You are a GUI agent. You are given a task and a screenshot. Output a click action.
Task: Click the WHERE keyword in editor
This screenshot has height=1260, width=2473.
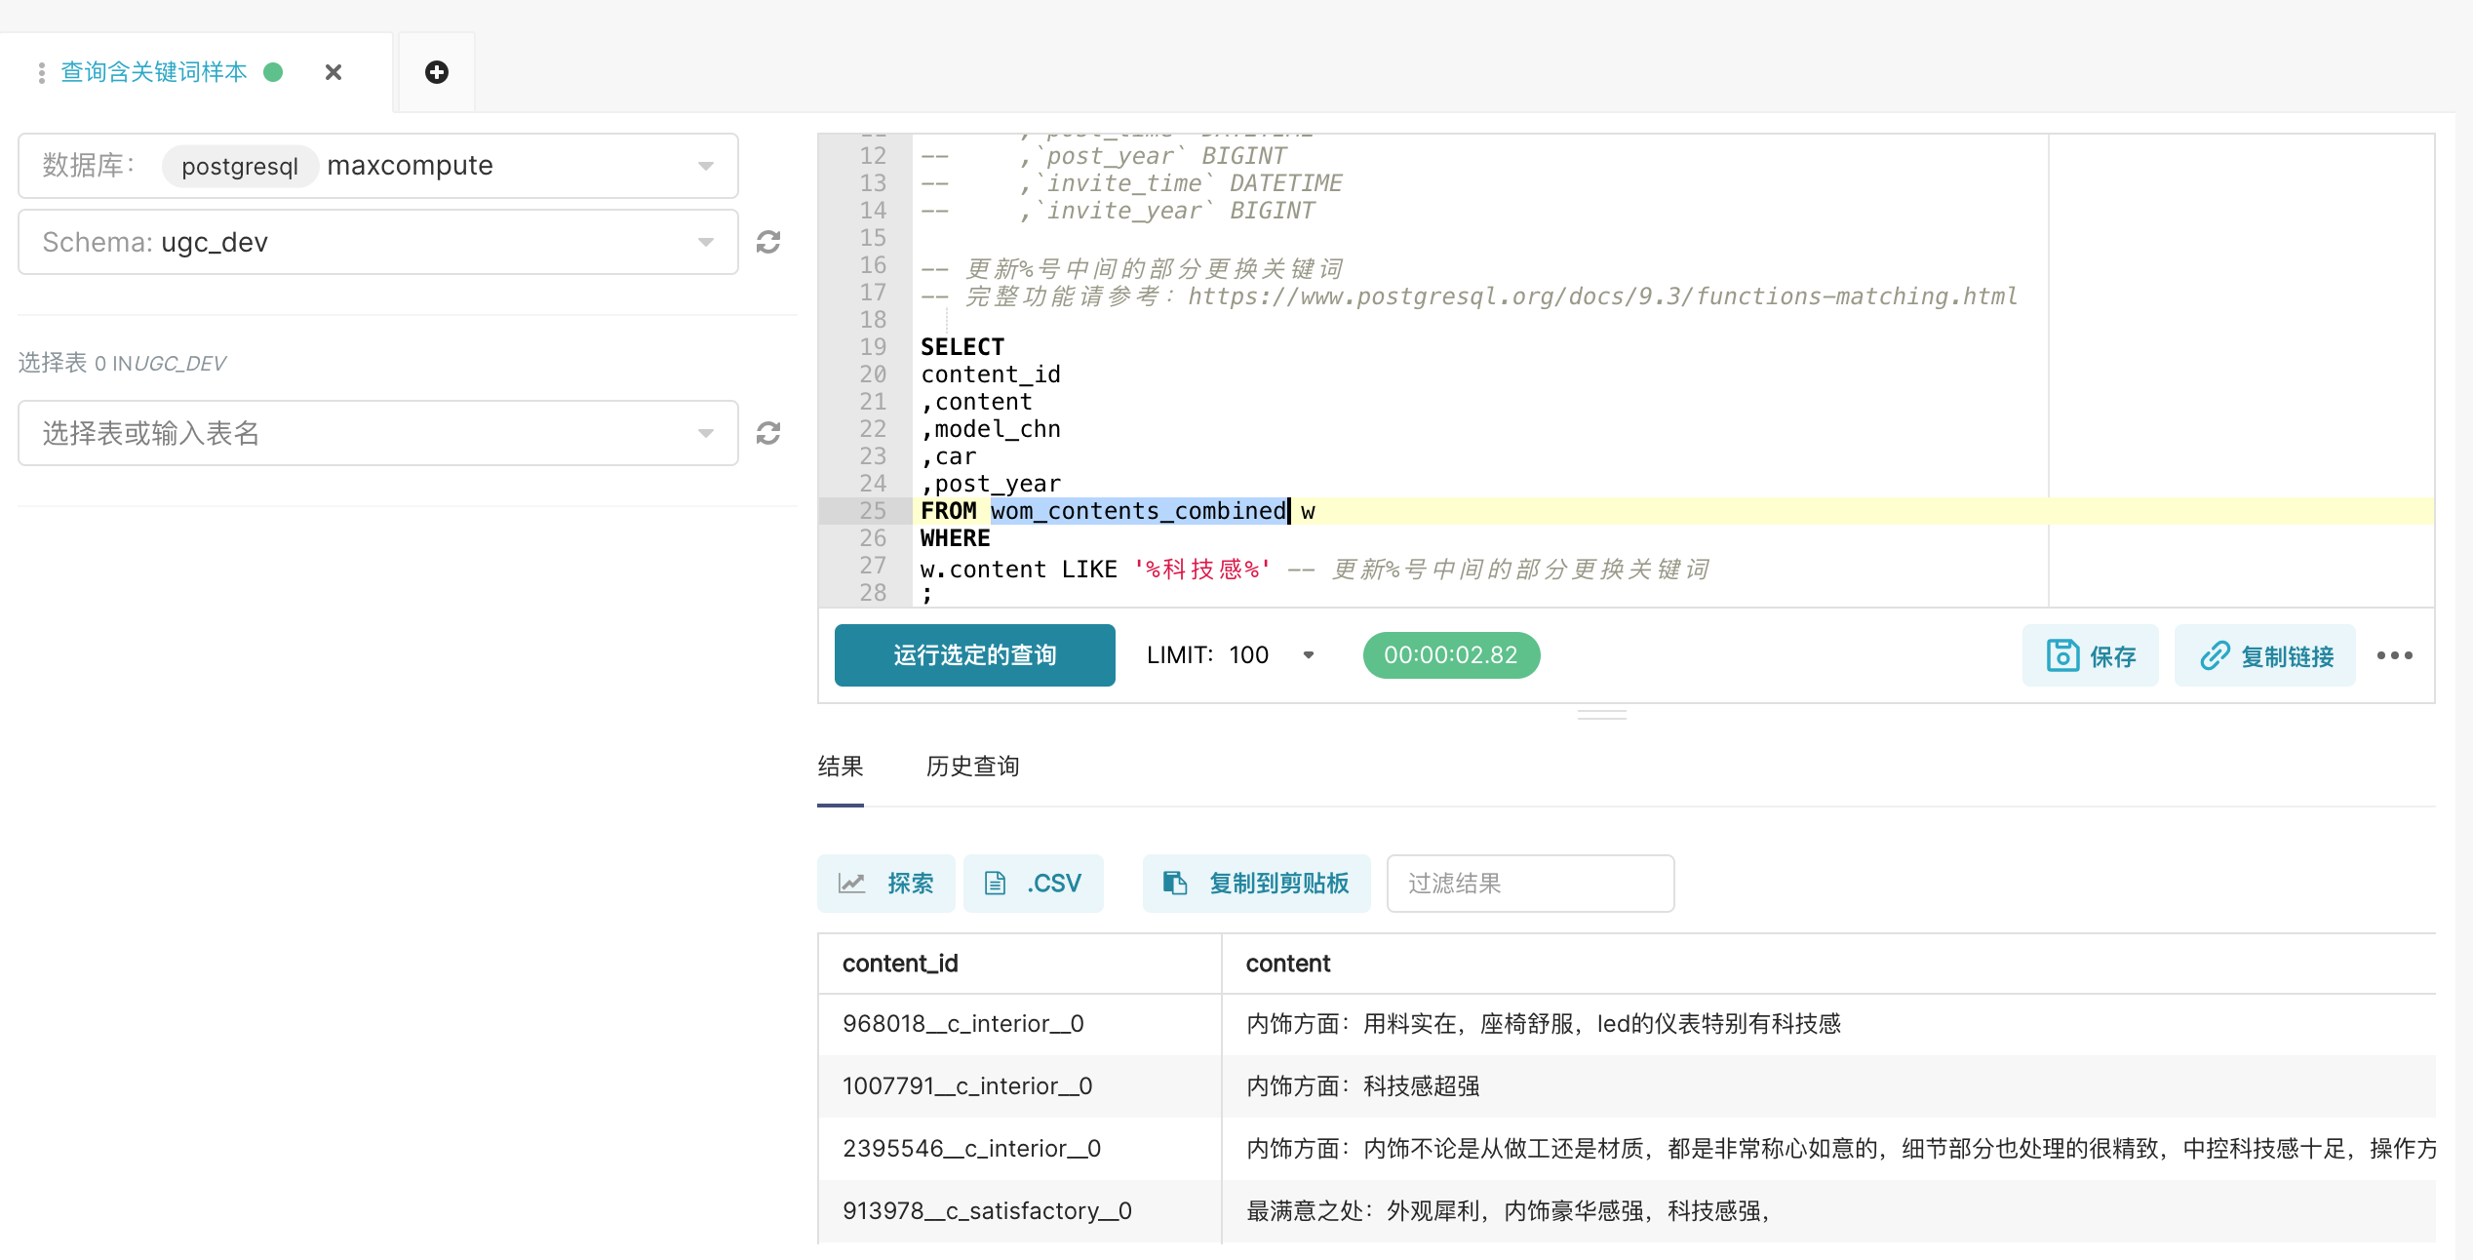[x=956, y=538]
